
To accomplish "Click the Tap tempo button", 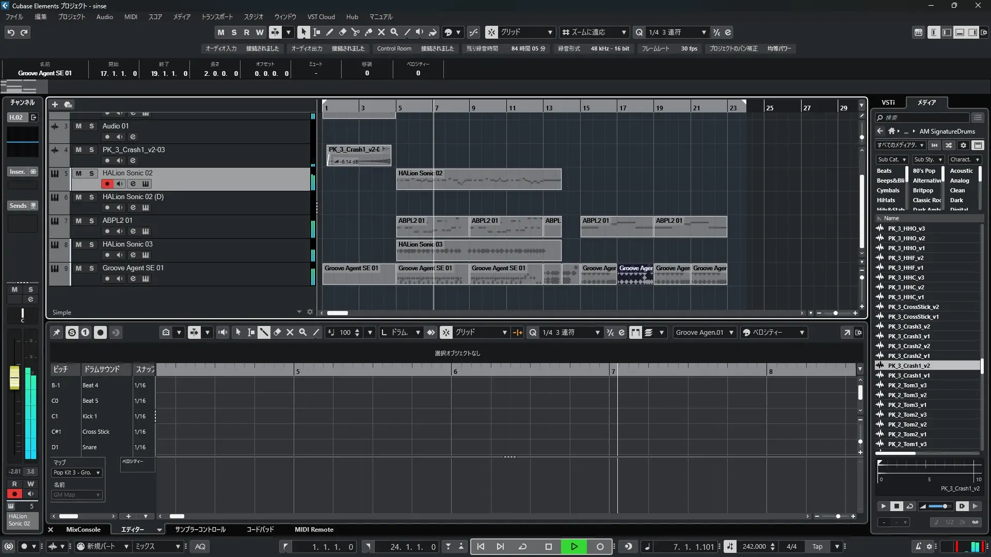I will pos(817,547).
